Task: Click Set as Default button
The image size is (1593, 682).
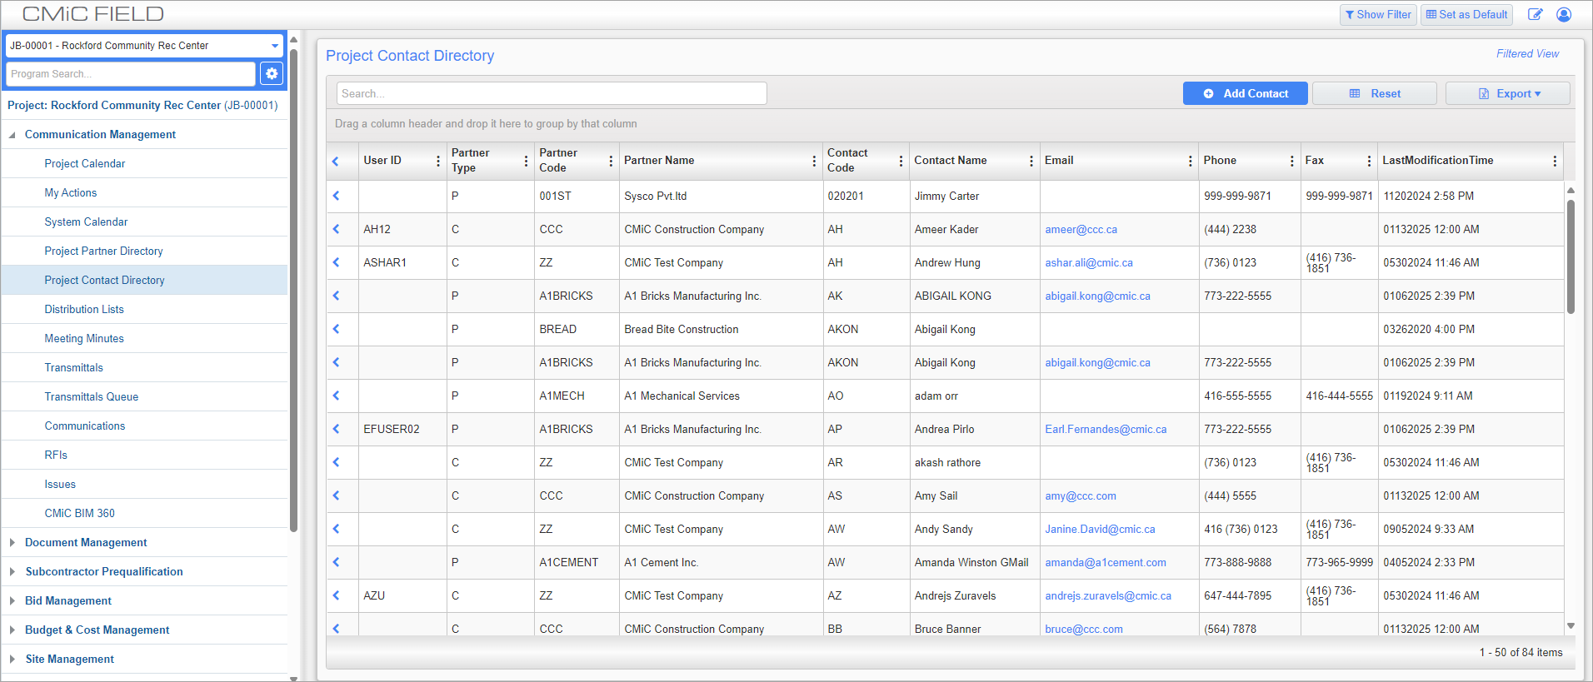Action: (x=1467, y=14)
